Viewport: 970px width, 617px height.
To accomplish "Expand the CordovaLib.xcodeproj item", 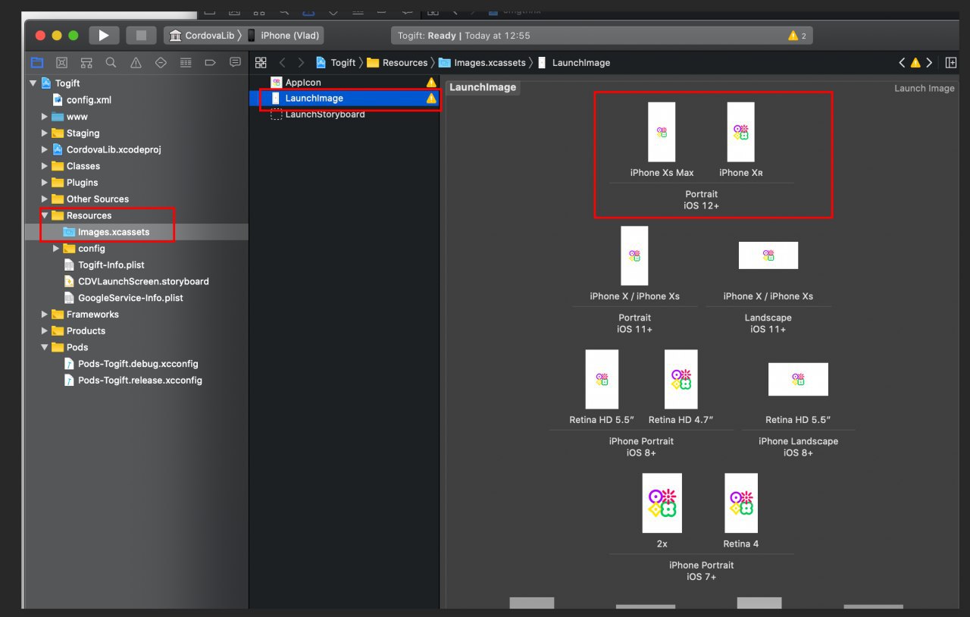I will [x=45, y=149].
